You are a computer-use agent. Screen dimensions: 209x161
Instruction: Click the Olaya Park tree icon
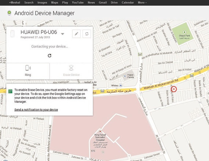[184, 32]
